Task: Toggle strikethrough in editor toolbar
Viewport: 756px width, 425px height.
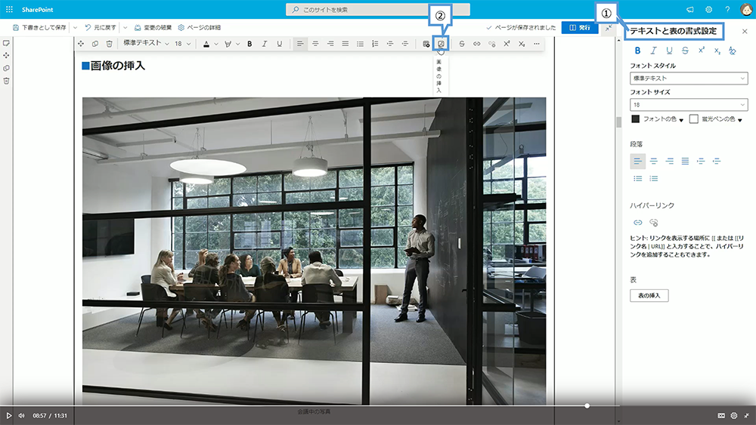Action: point(462,44)
